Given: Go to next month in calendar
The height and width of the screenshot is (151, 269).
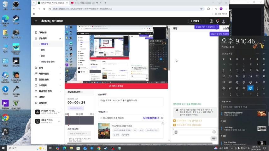Looking at the screenshot, I should [264, 53].
